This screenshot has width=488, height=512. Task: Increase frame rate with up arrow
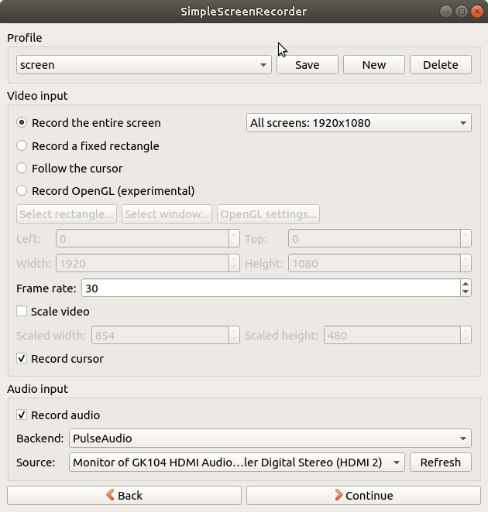pyautogui.click(x=465, y=284)
